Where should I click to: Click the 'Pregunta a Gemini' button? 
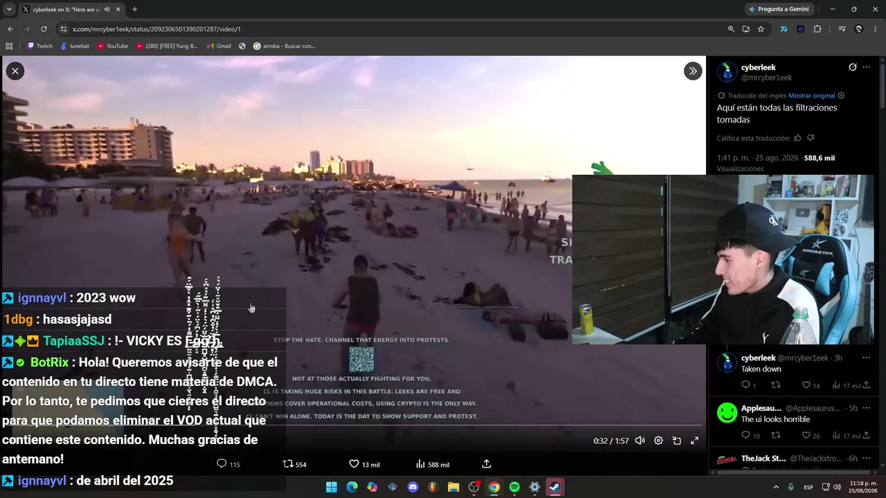pyautogui.click(x=779, y=9)
